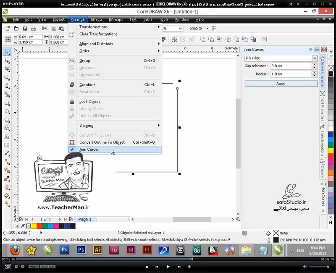This screenshot has width=336, height=273.
Task: Click the Align and Distribute icon
Action: [x=265, y=39]
